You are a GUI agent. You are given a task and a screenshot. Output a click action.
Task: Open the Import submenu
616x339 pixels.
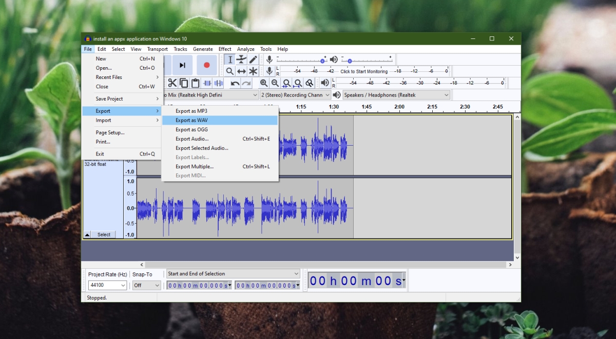click(122, 120)
